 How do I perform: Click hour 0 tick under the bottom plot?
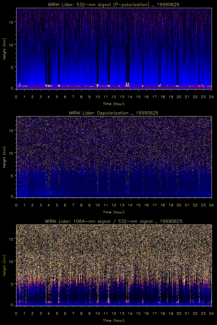click(x=16, y=313)
